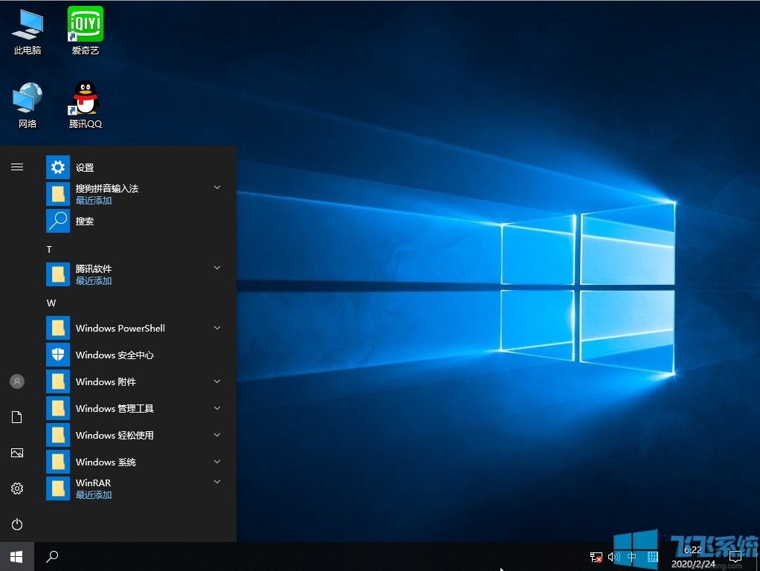This screenshot has width=760, height=571.
Task: Click the Windows Start button
Action: [17, 556]
